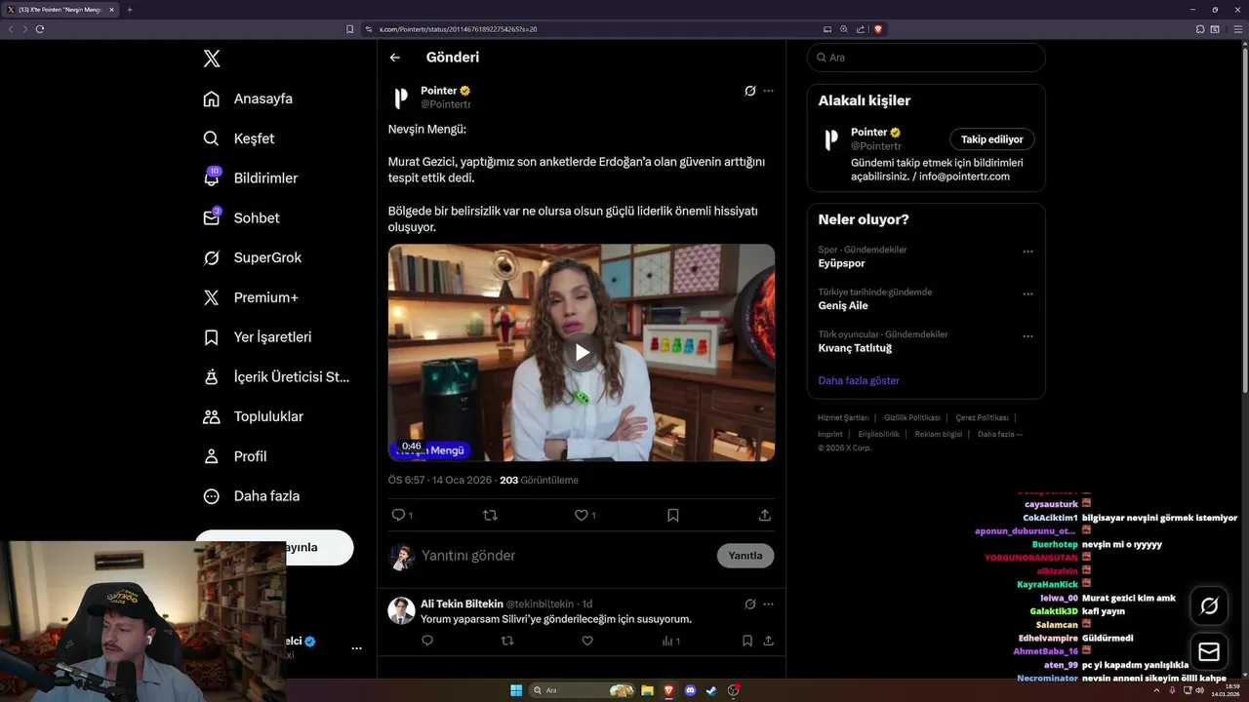Open Steam from taskbar
This screenshot has width=1249, height=702.
point(712,690)
